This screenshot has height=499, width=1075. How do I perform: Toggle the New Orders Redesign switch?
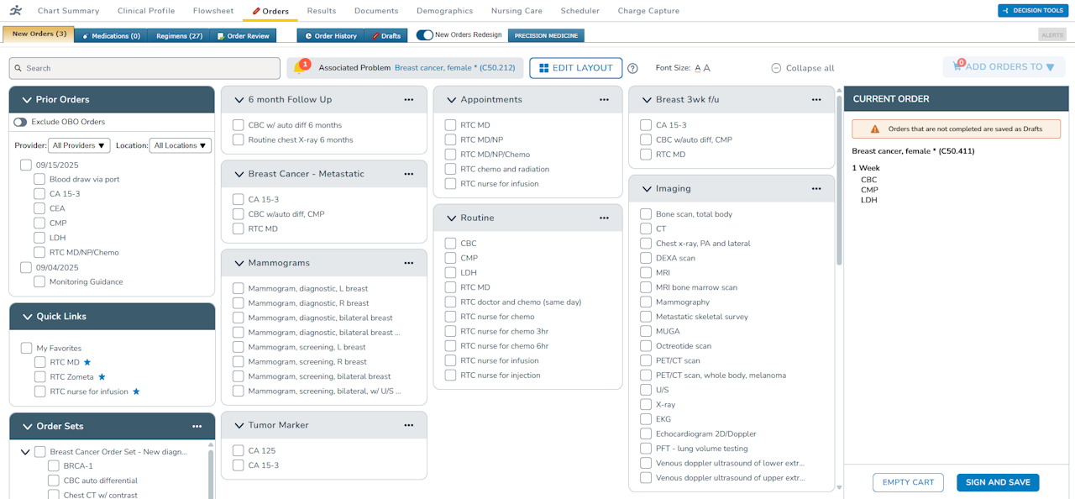(422, 36)
